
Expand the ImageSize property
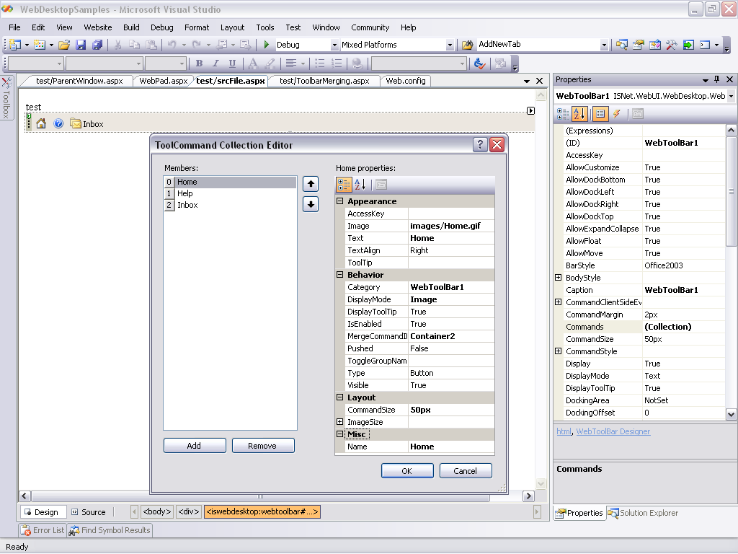click(340, 422)
